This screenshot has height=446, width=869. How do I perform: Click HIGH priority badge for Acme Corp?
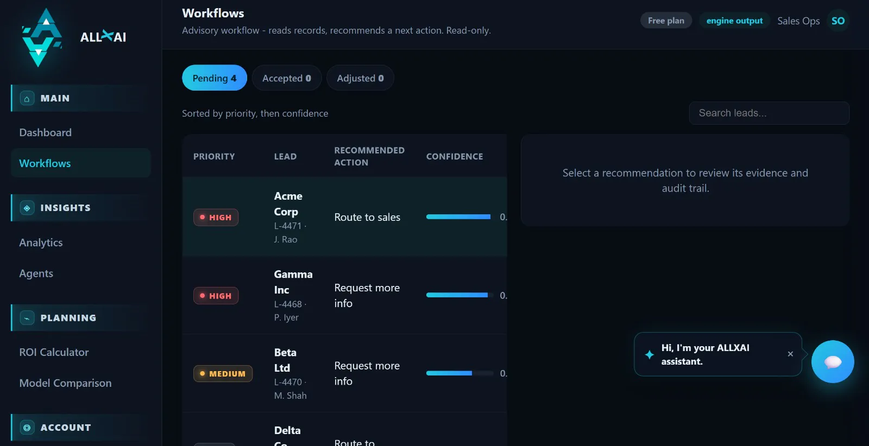point(216,217)
